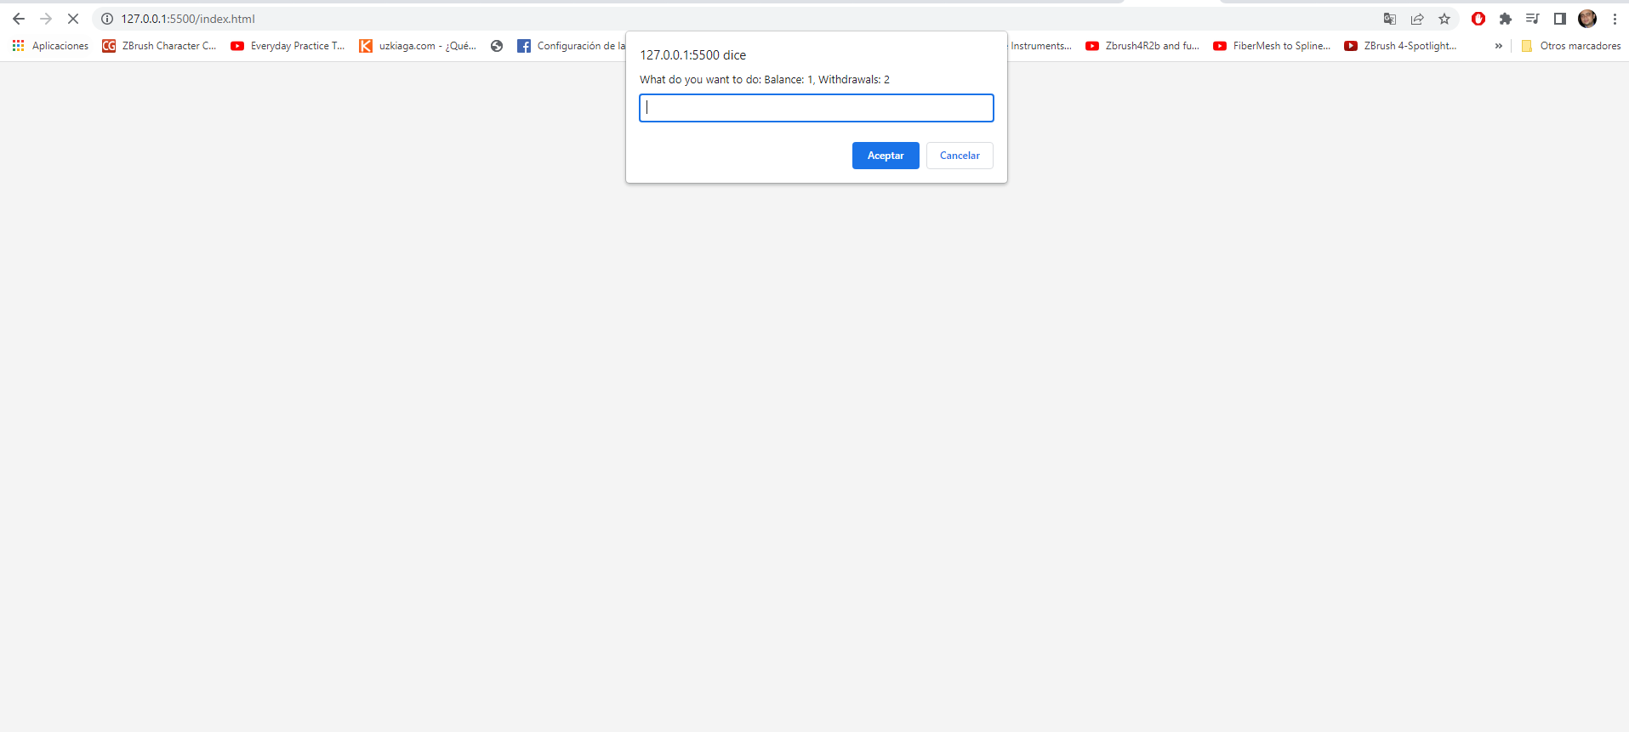Click Cancelar in the prompt dialog
This screenshot has height=732, width=1629.
(960, 156)
